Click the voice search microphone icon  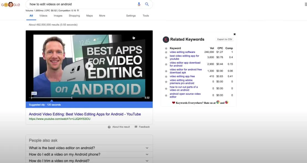click(139, 4)
